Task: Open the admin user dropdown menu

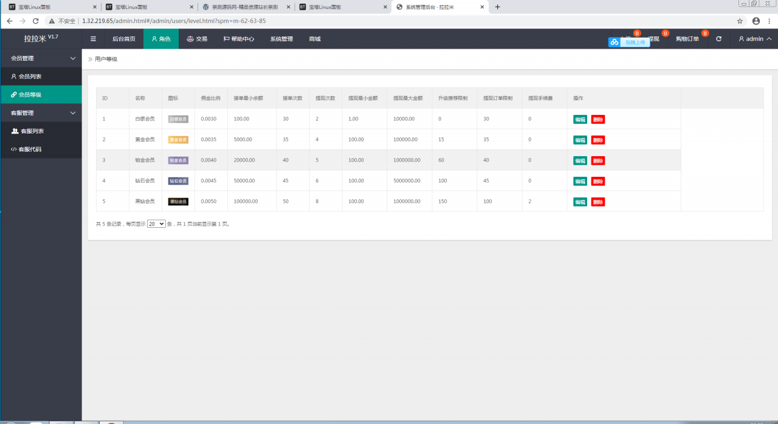Action: pyautogui.click(x=755, y=39)
